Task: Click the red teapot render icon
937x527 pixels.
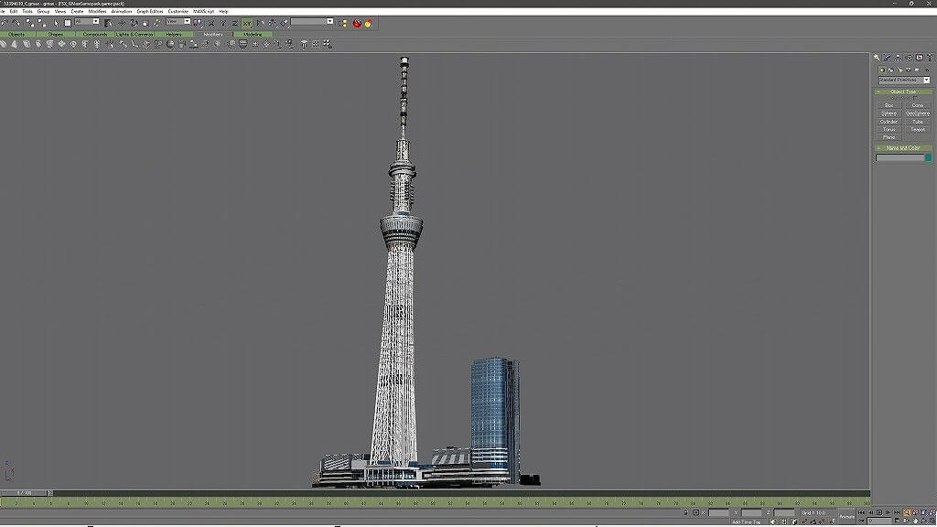Action: [357, 23]
